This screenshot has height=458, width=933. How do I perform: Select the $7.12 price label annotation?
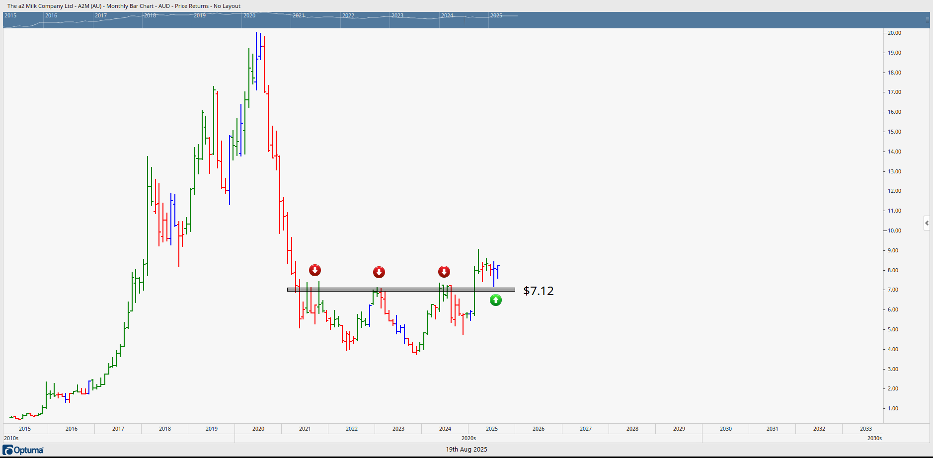pyautogui.click(x=539, y=291)
